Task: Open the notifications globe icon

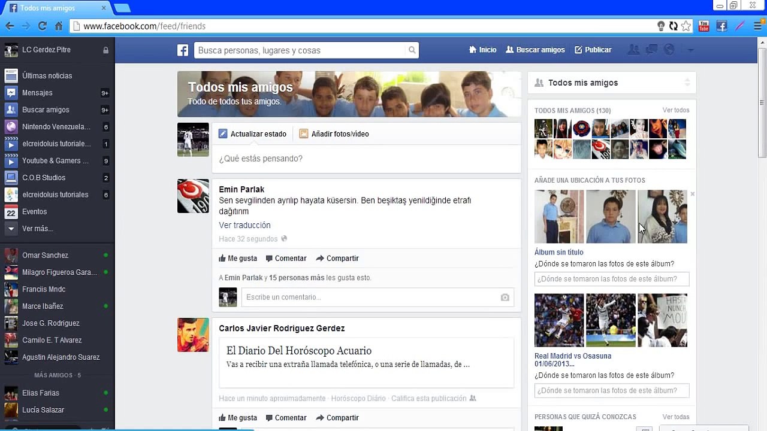Action: (669, 50)
